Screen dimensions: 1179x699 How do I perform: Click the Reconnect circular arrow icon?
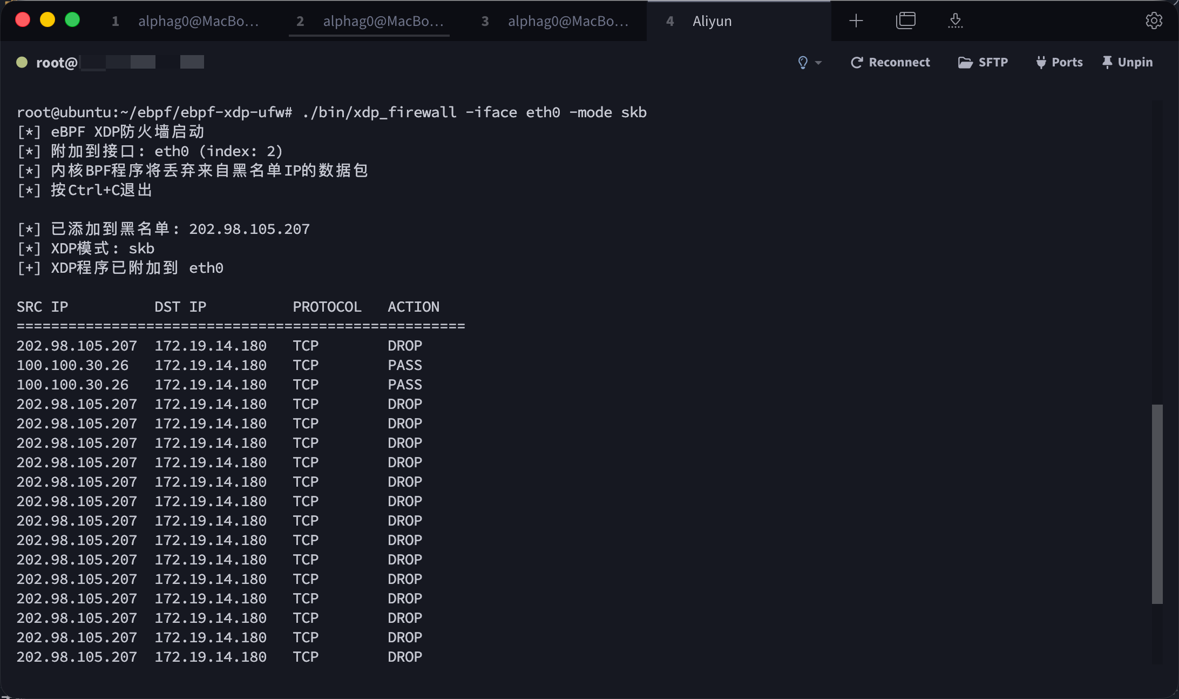[x=856, y=63]
